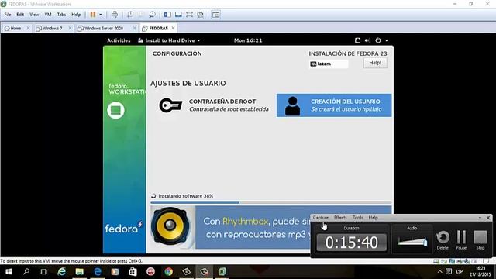The image size is (496, 279).
Task: Click the Stop recording button
Action: (480, 240)
